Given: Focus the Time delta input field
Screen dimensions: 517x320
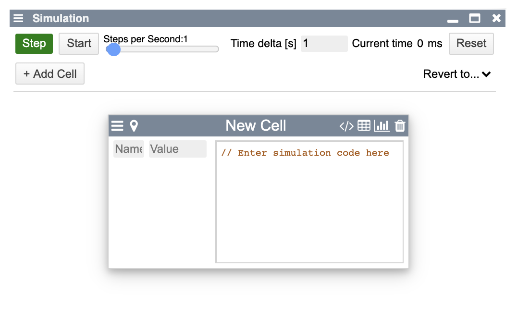Looking at the screenshot, I should tap(324, 44).
